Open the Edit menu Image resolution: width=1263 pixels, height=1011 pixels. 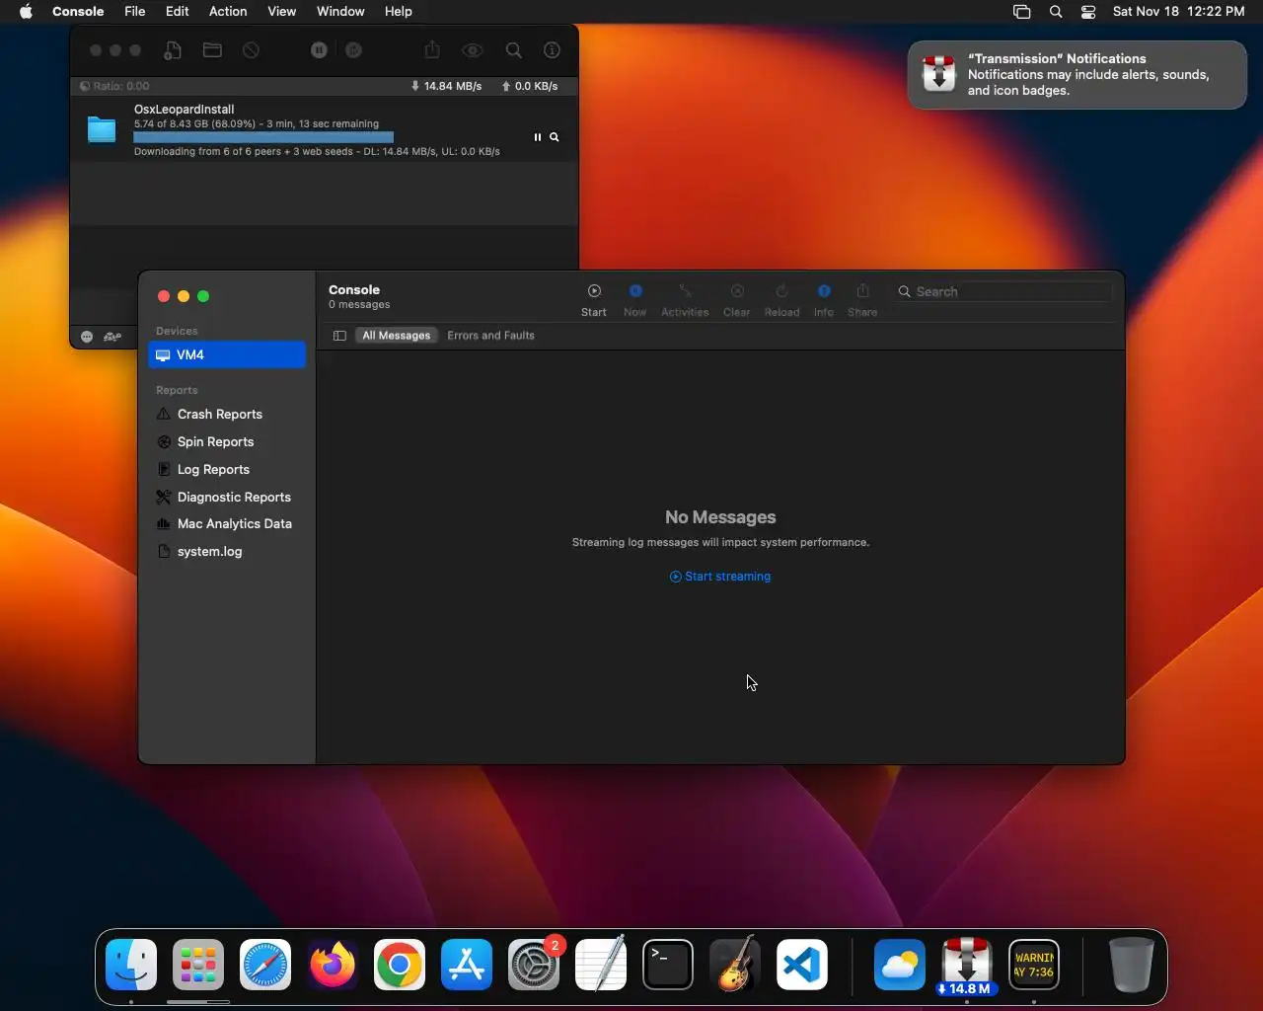point(178,12)
